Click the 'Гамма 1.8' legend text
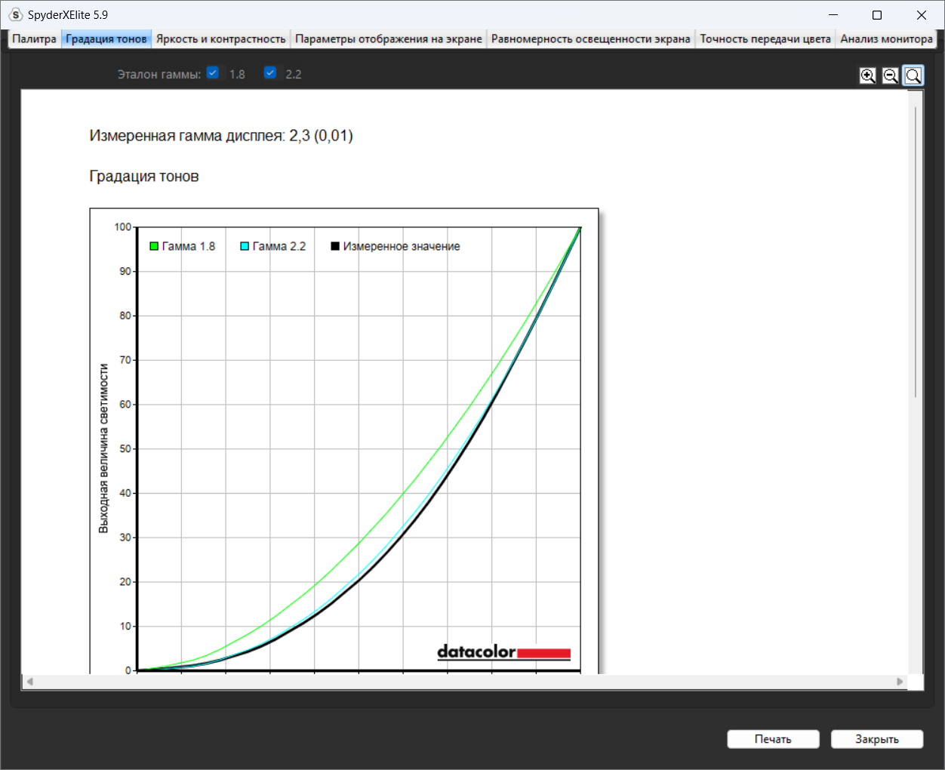This screenshot has width=945, height=770. click(x=189, y=246)
